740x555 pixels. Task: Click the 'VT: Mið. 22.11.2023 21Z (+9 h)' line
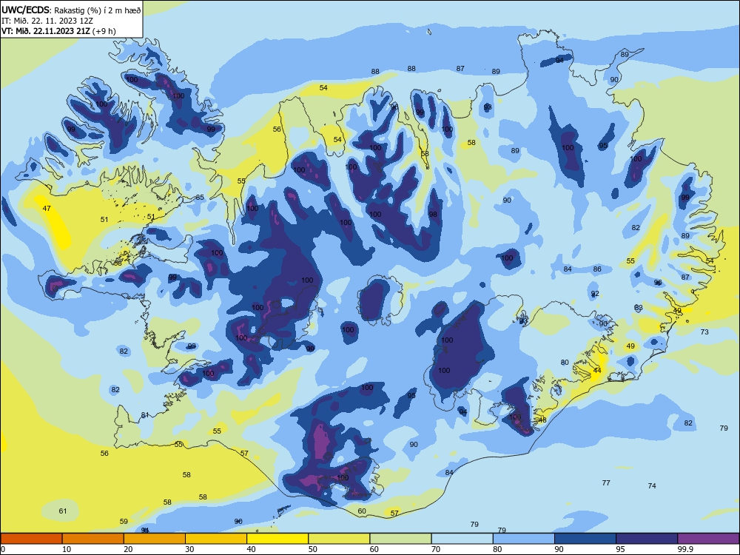(58, 31)
